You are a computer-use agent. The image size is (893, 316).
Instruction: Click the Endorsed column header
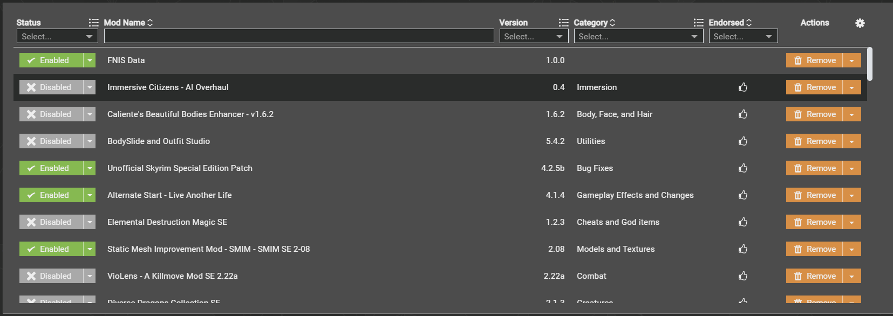click(726, 23)
